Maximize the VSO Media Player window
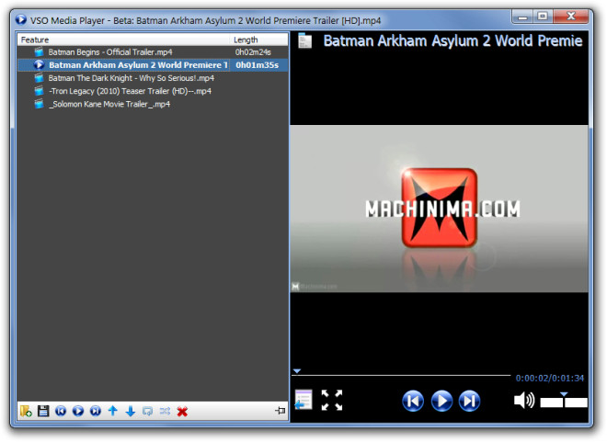 point(543,17)
